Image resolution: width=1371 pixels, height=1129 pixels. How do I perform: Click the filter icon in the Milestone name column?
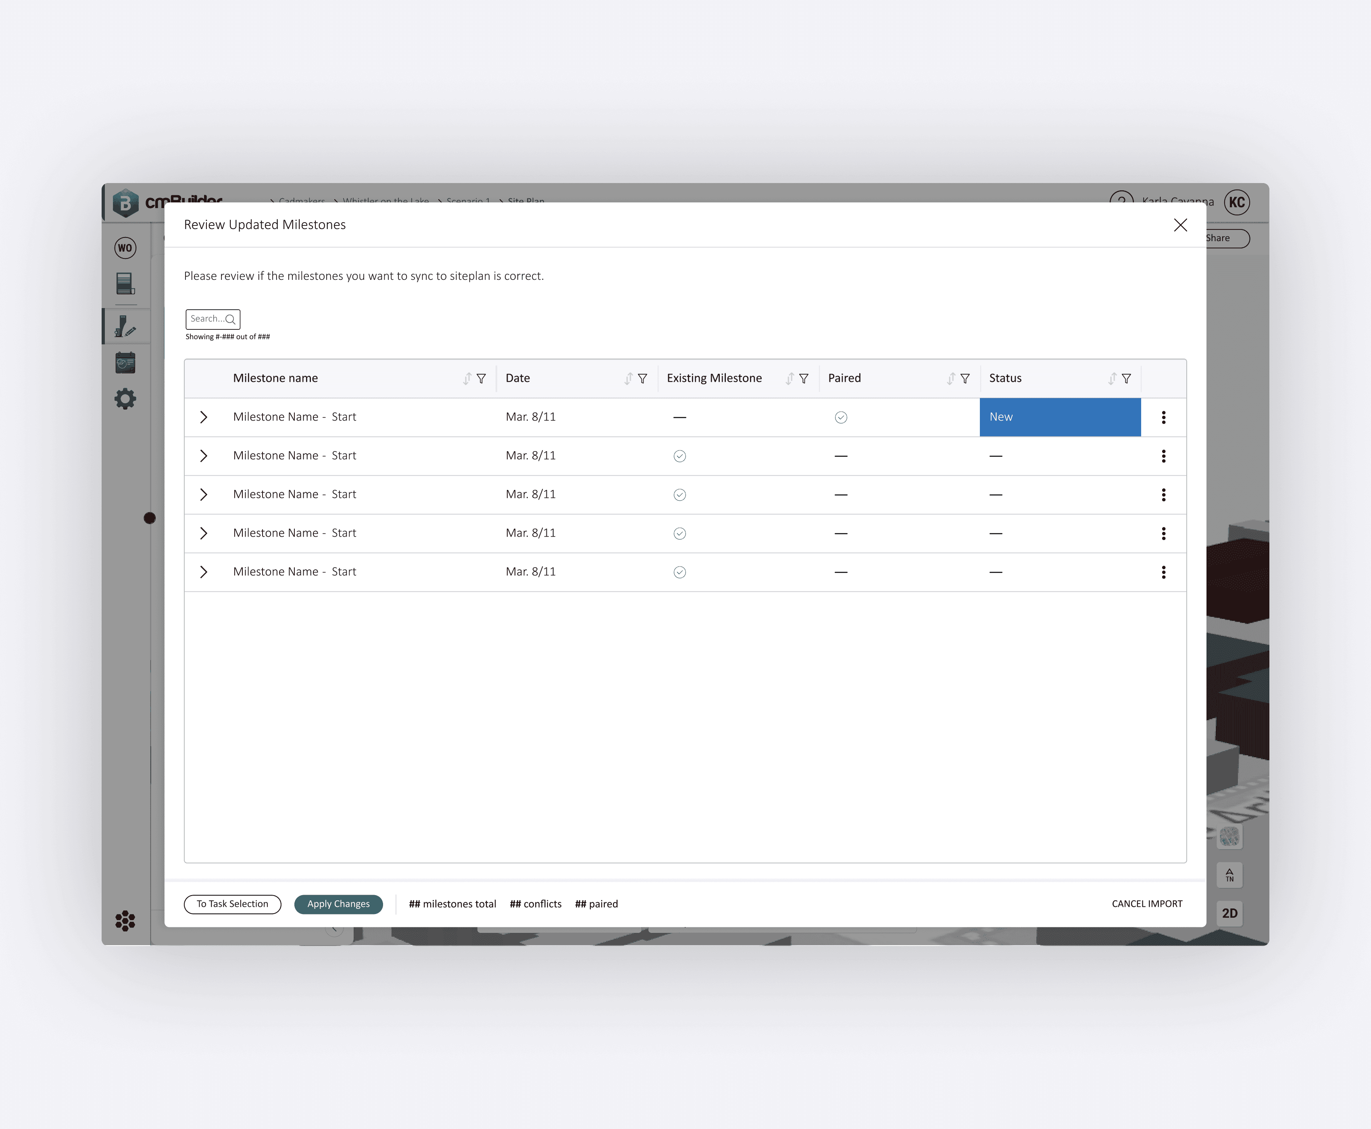click(x=481, y=379)
